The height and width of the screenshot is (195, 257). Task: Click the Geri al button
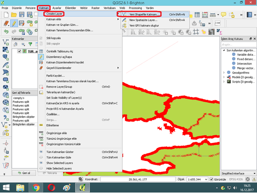[24, 173]
